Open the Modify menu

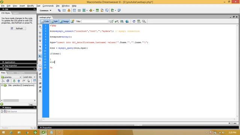point(30,6)
